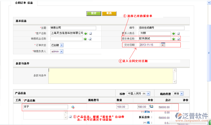Click the eraser icon beside the product description box
The width and height of the screenshot is (211, 125).
[70, 116]
